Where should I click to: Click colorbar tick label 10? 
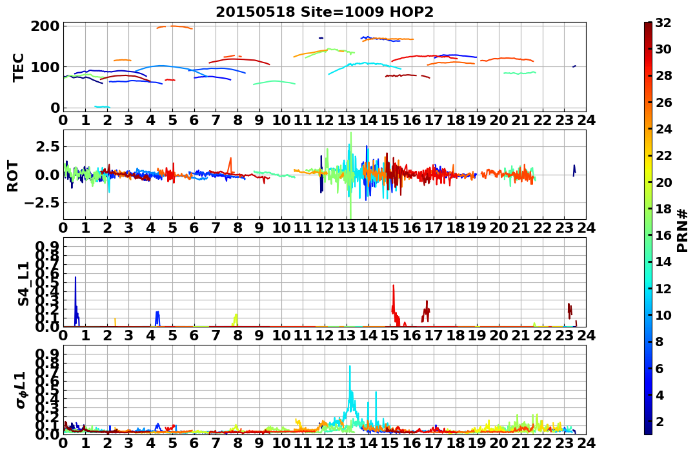tap(663, 315)
